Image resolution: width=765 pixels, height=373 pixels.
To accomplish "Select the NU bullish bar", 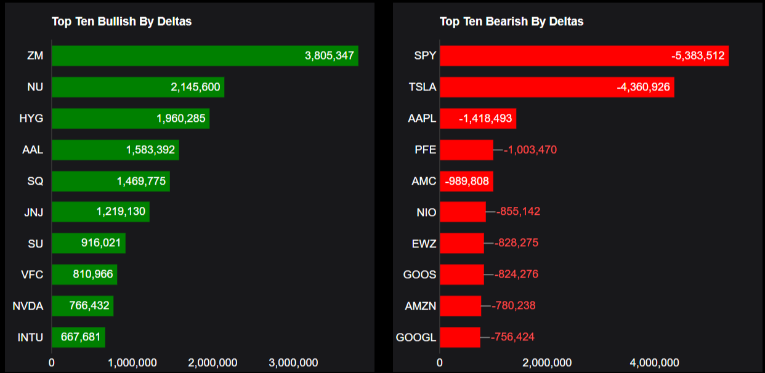I will point(138,87).
